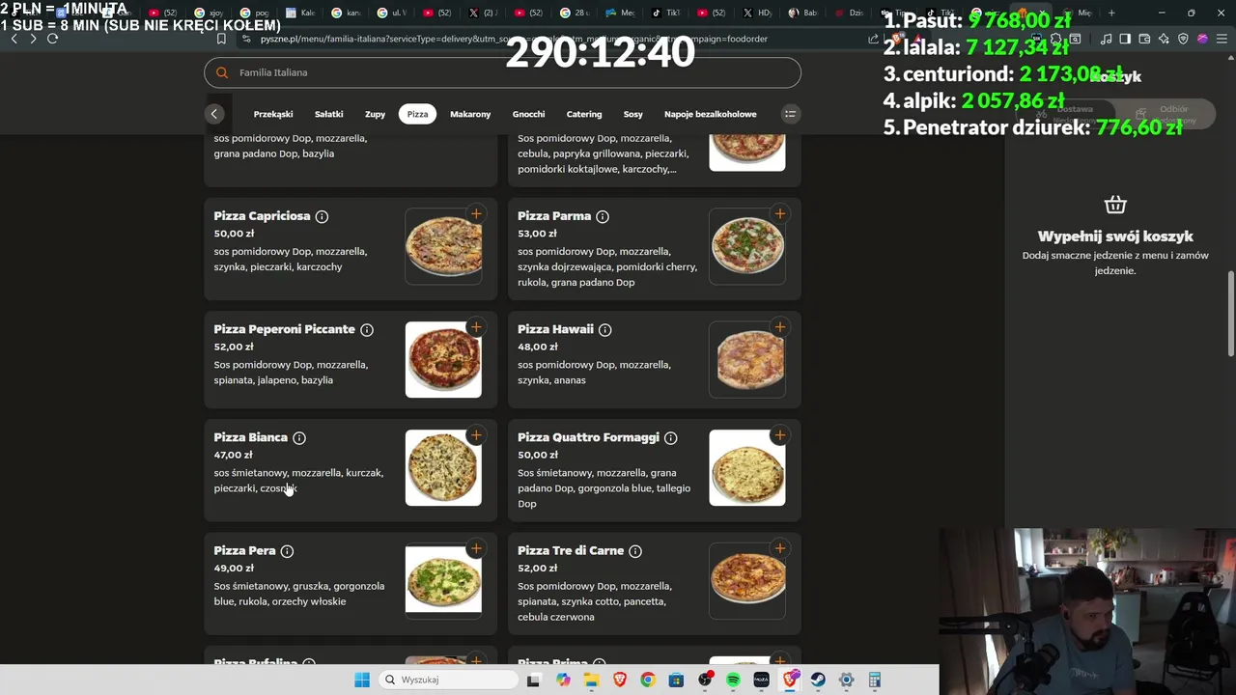Image resolution: width=1236 pixels, height=695 pixels.
Task: Open the info icon for Pizza Parma
Action: pos(603,216)
